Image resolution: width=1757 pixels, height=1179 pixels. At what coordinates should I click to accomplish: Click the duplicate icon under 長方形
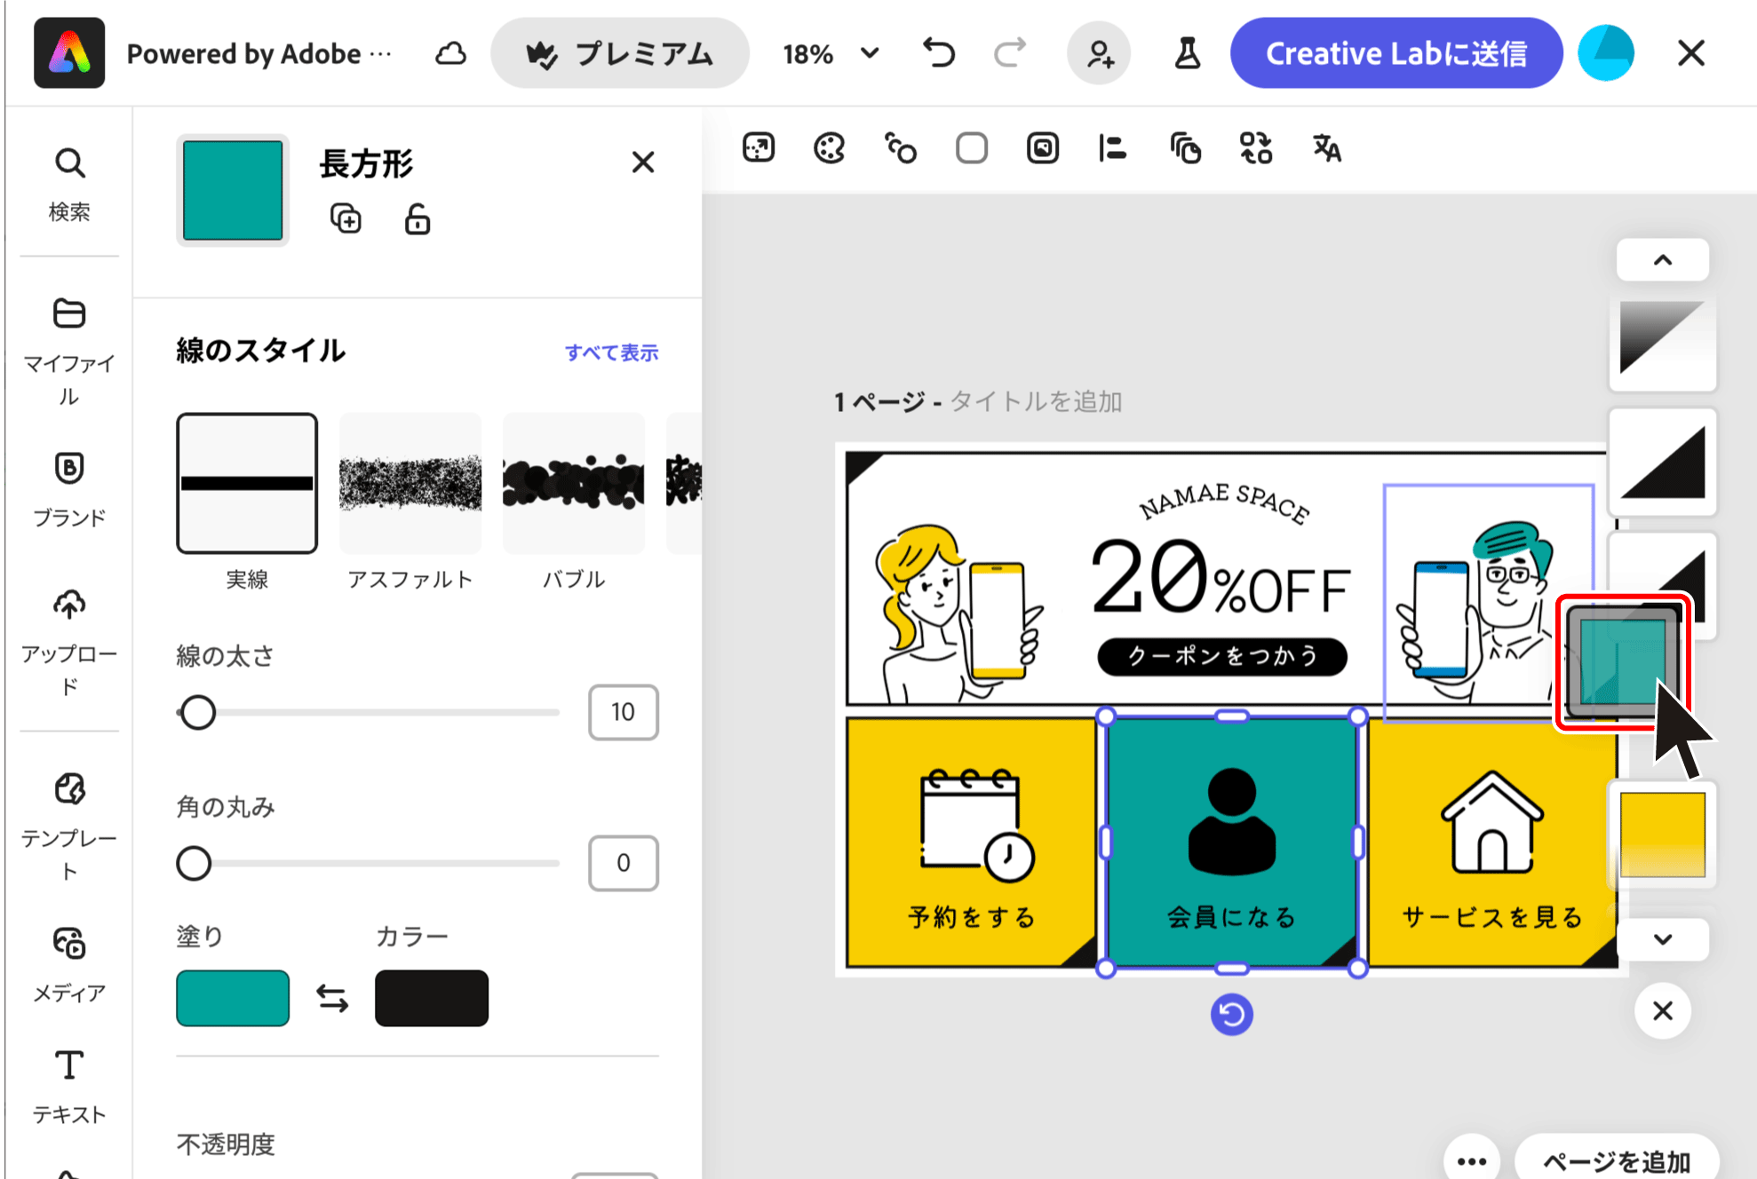click(x=346, y=218)
